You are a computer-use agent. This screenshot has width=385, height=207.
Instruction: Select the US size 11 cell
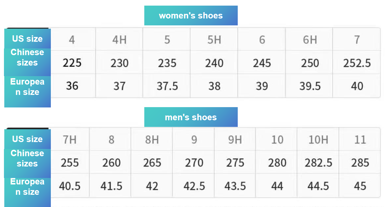(360, 140)
